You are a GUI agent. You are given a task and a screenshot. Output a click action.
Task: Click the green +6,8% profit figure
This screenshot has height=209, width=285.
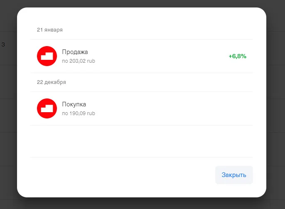click(x=237, y=56)
